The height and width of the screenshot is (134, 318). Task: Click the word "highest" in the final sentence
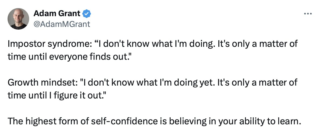coord(39,121)
